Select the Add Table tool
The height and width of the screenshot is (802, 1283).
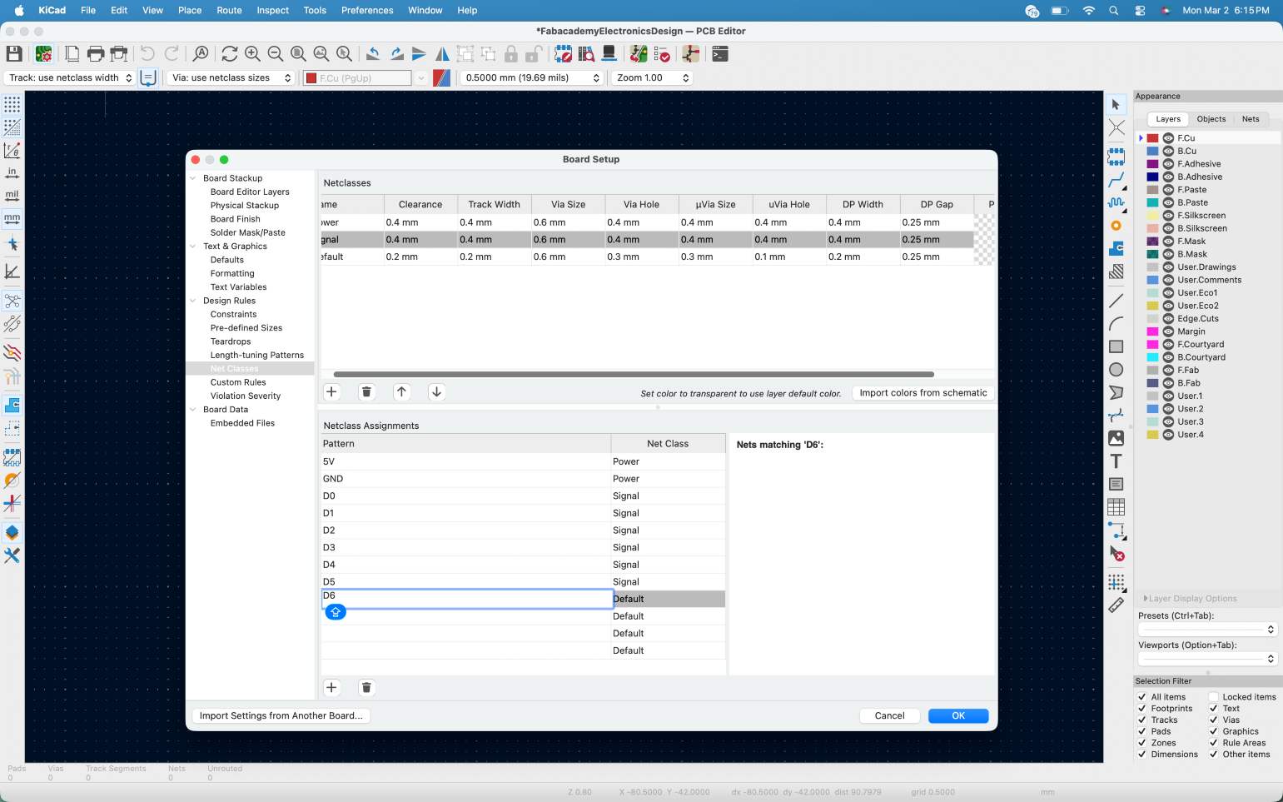click(x=1116, y=507)
